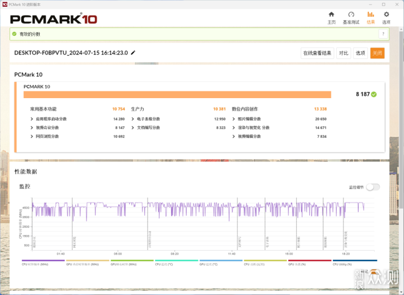Click the vertical scrollbar on the right edge
Screen dimensions: 404x295
401,118
